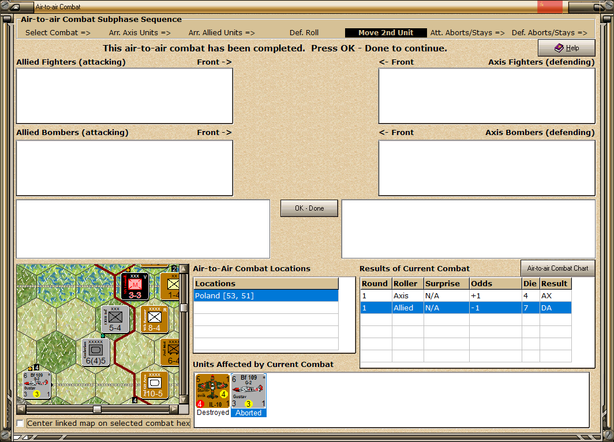Click the Bf 109 counter on the map

tap(37, 384)
